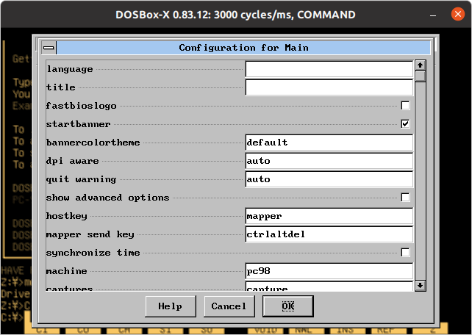The height and width of the screenshot is (335, 472).
Task: Minimize the DOSBox-X window
Action: [433, 15]
